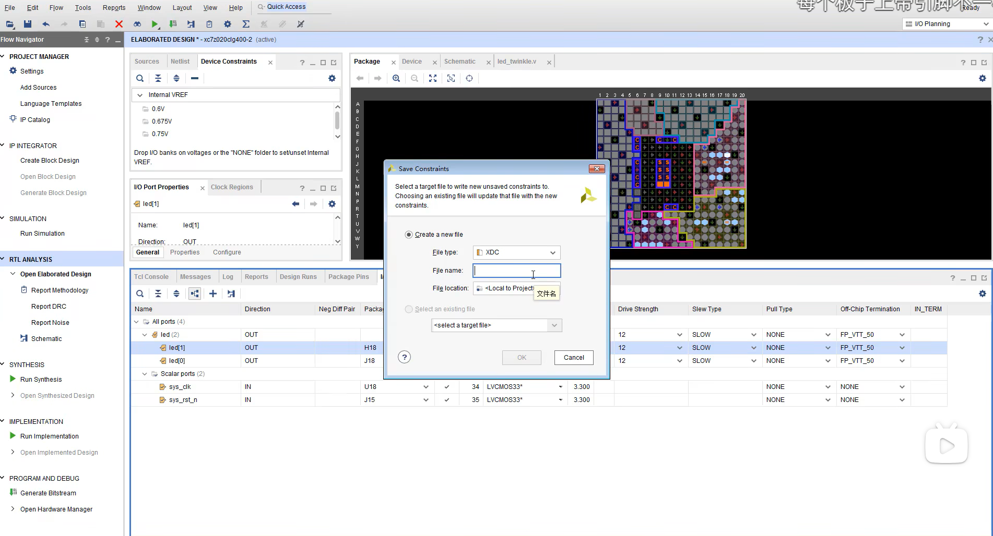Click Zoom Fit in Package view
The width and height of the screenshot is (993, 536).
point(433,78)
